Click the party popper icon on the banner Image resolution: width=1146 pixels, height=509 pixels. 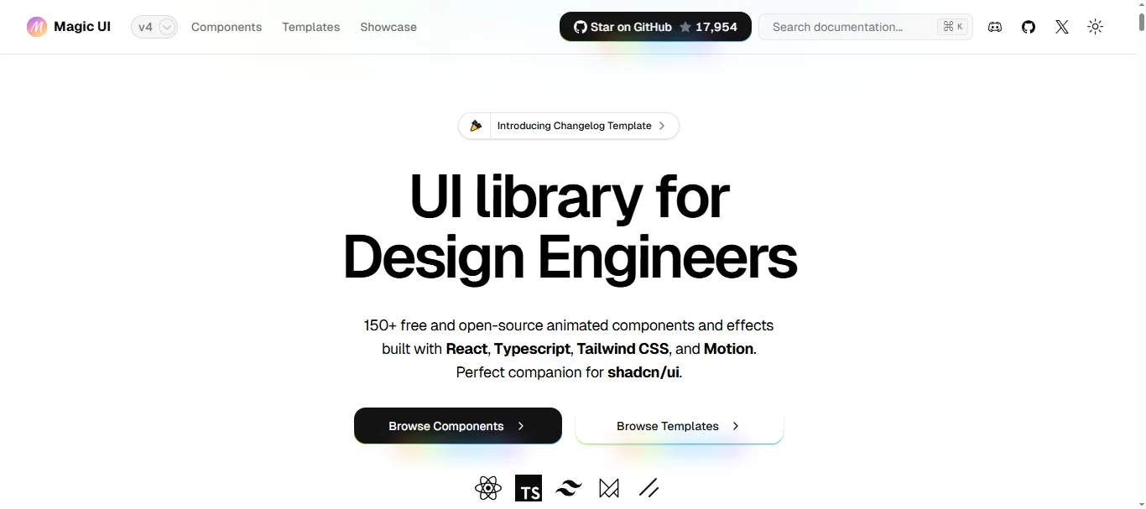click(476, 125)
